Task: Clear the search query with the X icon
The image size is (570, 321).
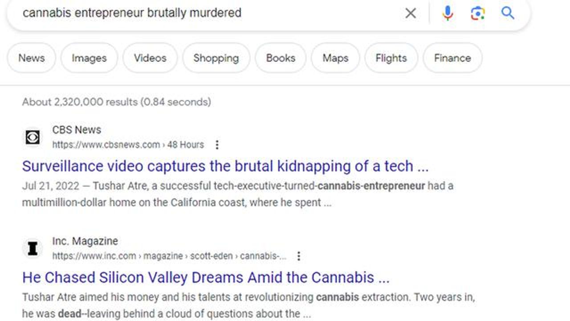Action: [411, 13]
